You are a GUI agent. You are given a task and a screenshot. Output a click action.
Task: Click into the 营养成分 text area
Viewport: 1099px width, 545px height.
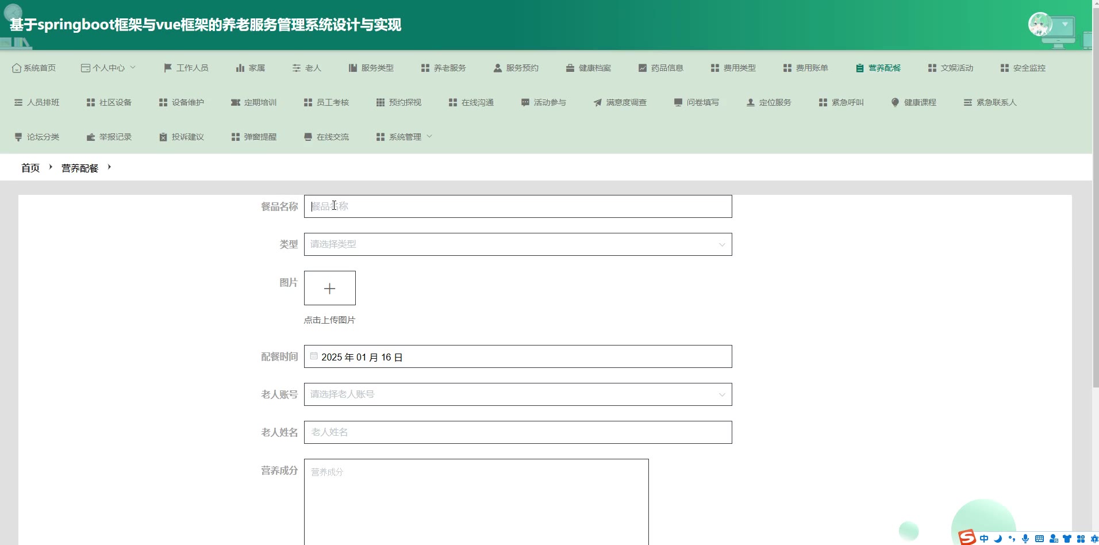(x=476, y=501)
